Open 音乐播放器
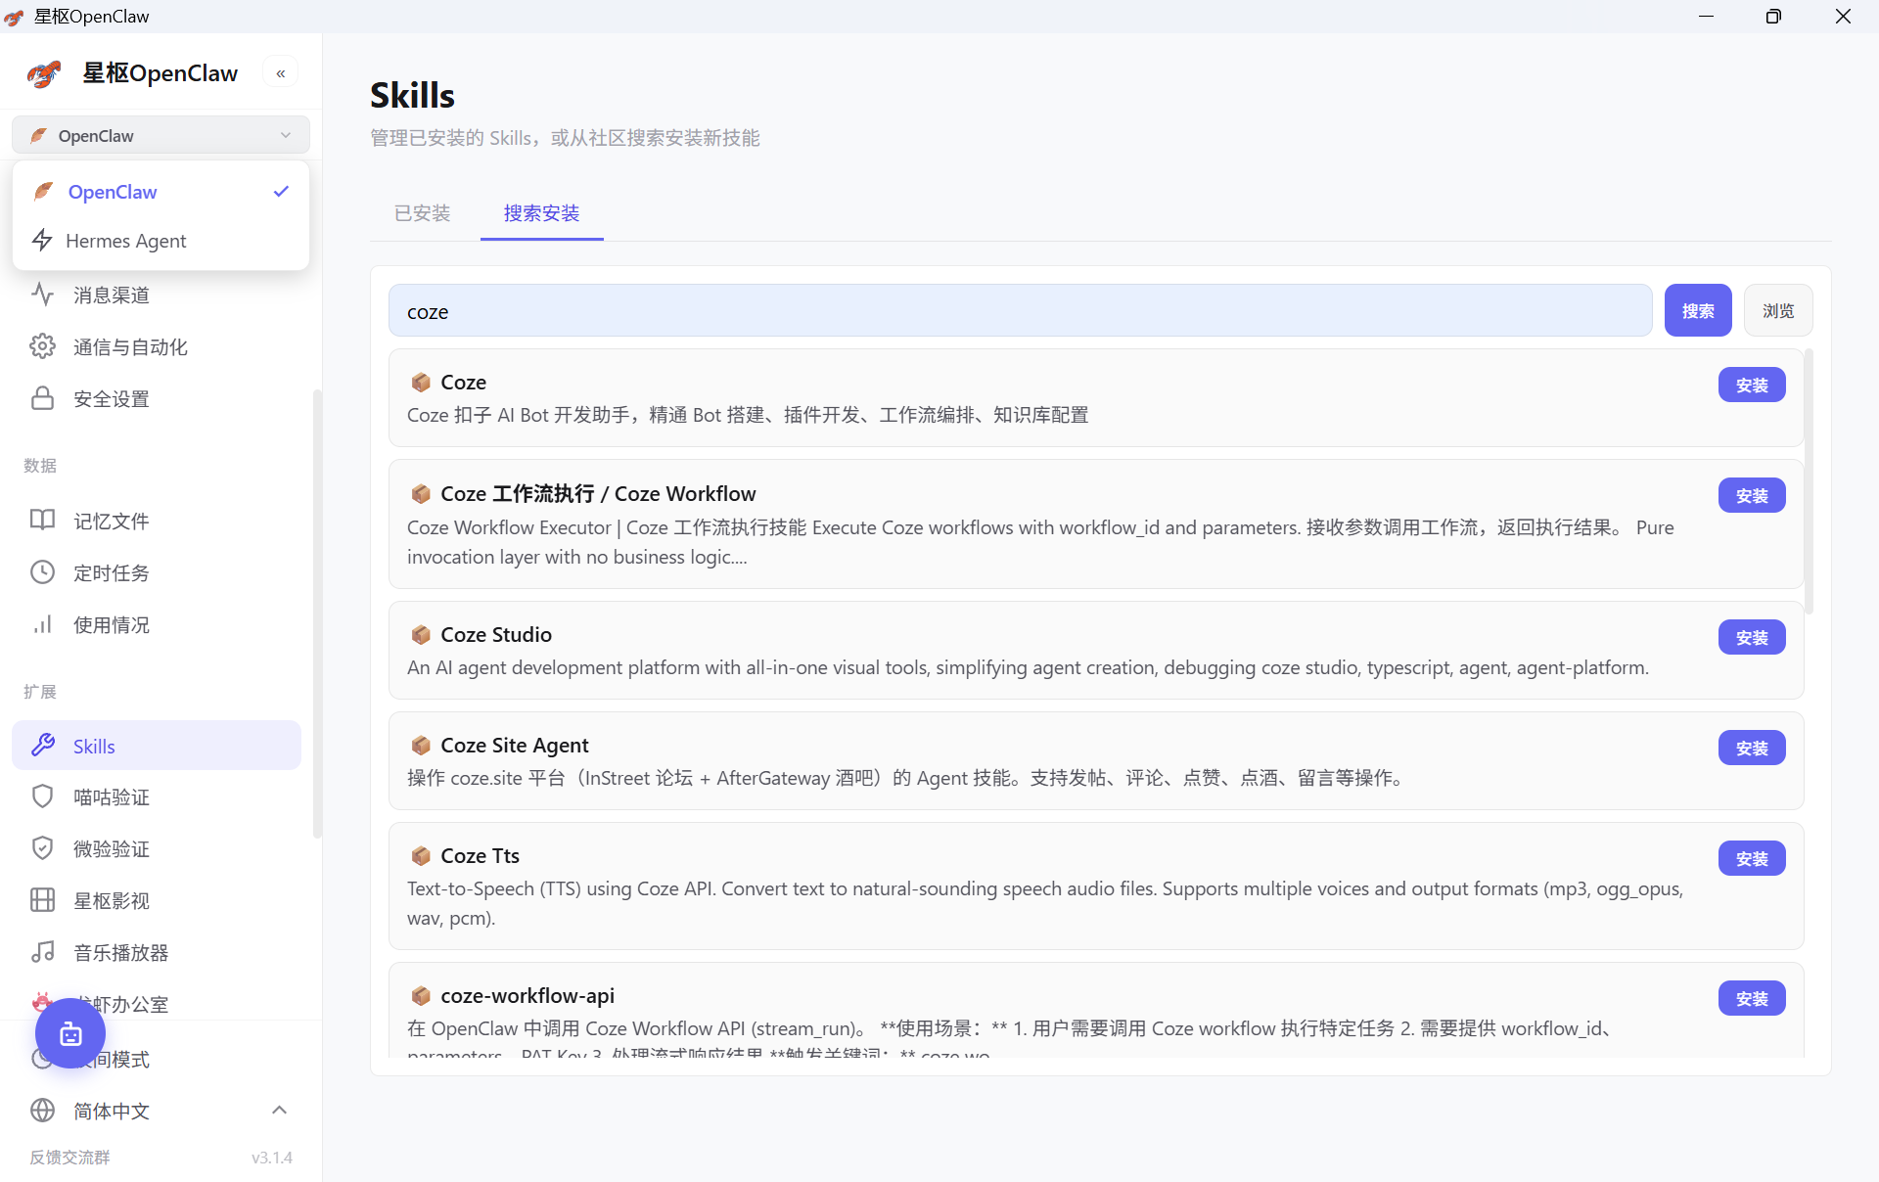The image size is (1879, 1182). (x=157, y=952)
